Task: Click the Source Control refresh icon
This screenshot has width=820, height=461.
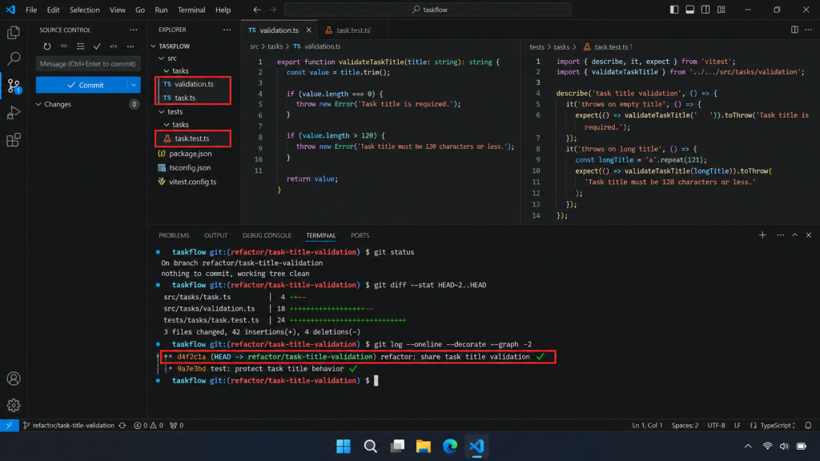Action: pos(47,46)
